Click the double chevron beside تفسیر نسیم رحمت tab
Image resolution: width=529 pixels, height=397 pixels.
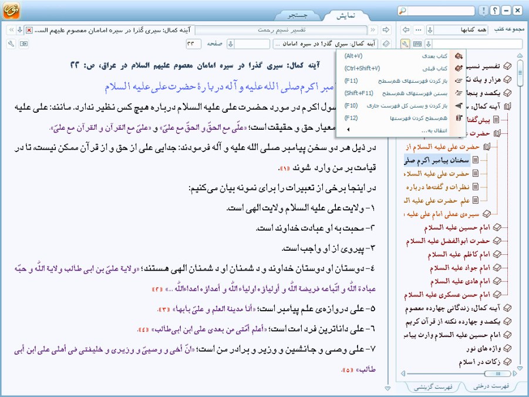pyautogui.click(x=372, y=30)
